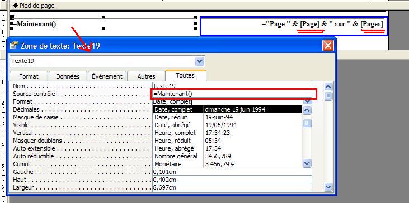Pick Date, abrégé from the list
The height and width of the screenshot is (203, 409).
click(x=228, y=125)
